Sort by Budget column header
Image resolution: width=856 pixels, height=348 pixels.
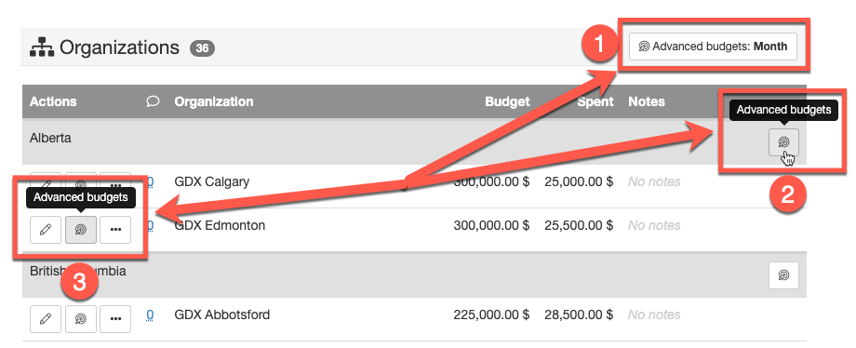[507, 101]
